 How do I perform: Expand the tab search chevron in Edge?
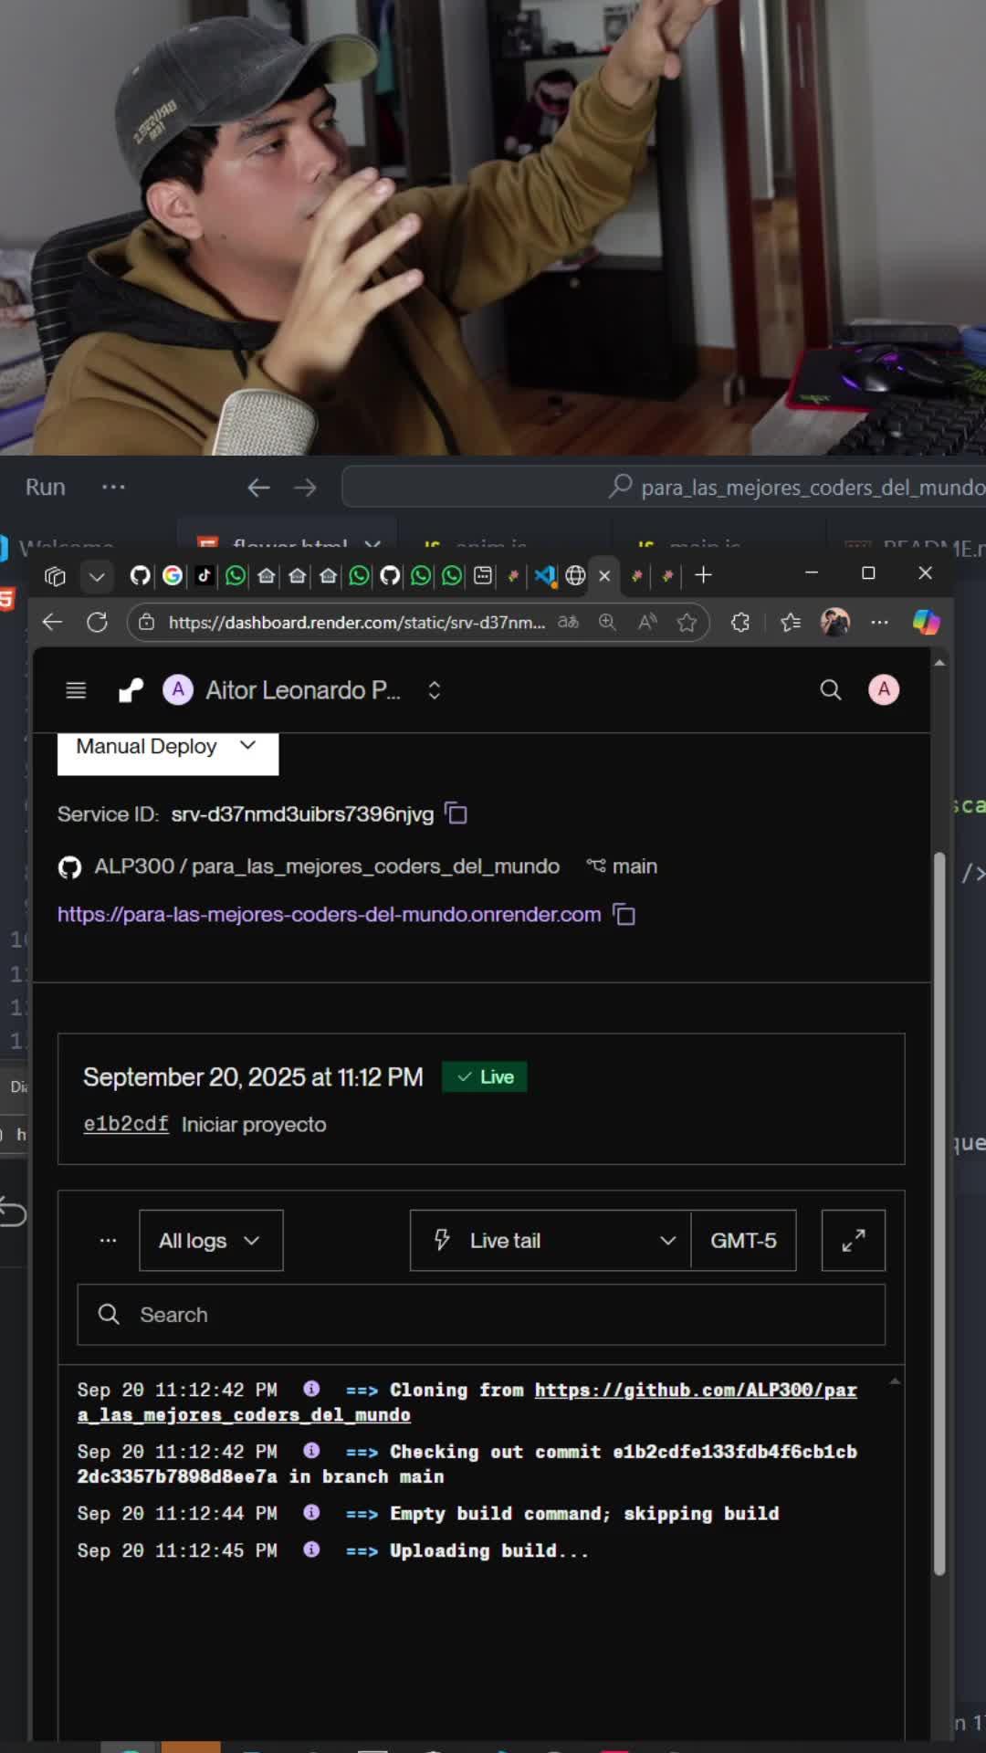click(97, 576)
